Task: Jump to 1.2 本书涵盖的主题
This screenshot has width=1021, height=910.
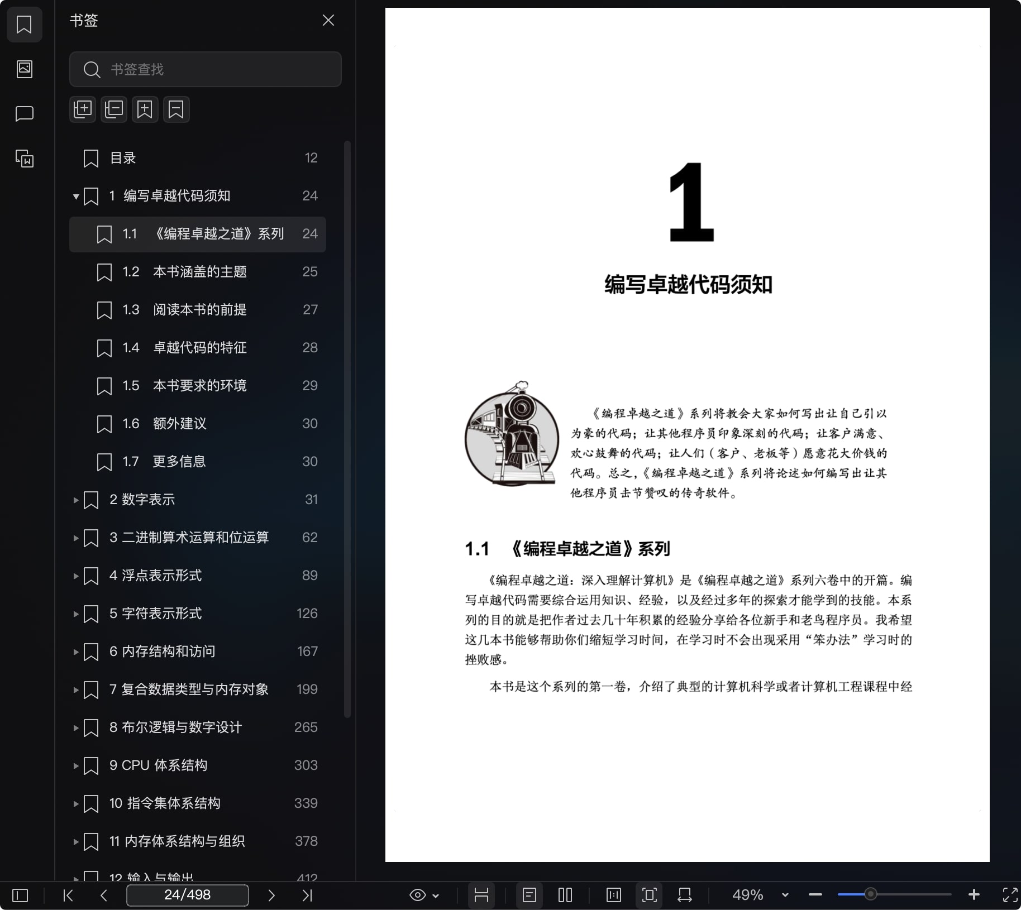Action: tap(198, 272)
